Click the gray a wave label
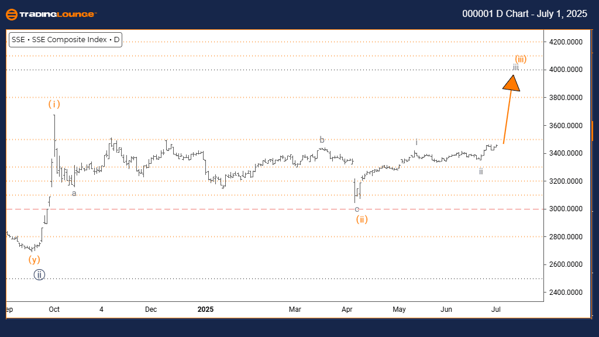The width and height of the screenshot is (599, 337). tap(74, 193)
